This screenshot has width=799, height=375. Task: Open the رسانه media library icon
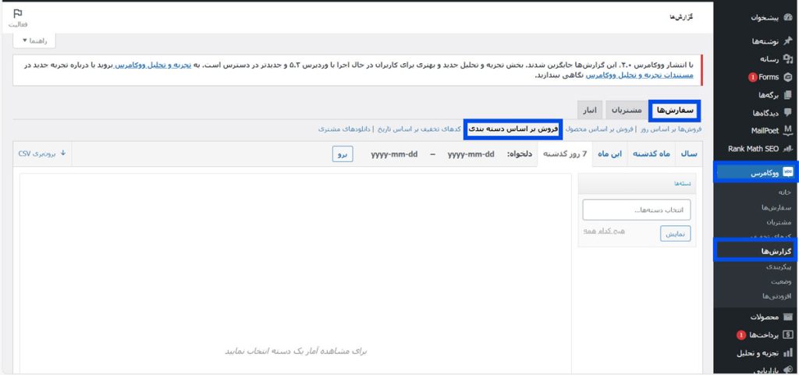click(788, 59)
